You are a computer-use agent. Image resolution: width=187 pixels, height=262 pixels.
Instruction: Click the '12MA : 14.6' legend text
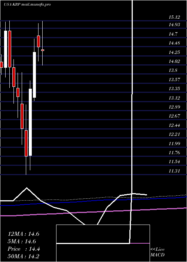pyautogui.click(x=24, y=234)
